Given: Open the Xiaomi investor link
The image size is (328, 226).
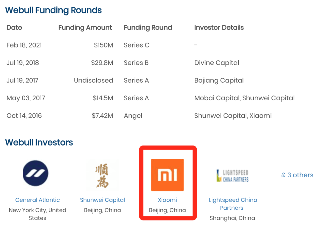Looking at the screenshot, I should pyautogui.click(x=168, y=200).
